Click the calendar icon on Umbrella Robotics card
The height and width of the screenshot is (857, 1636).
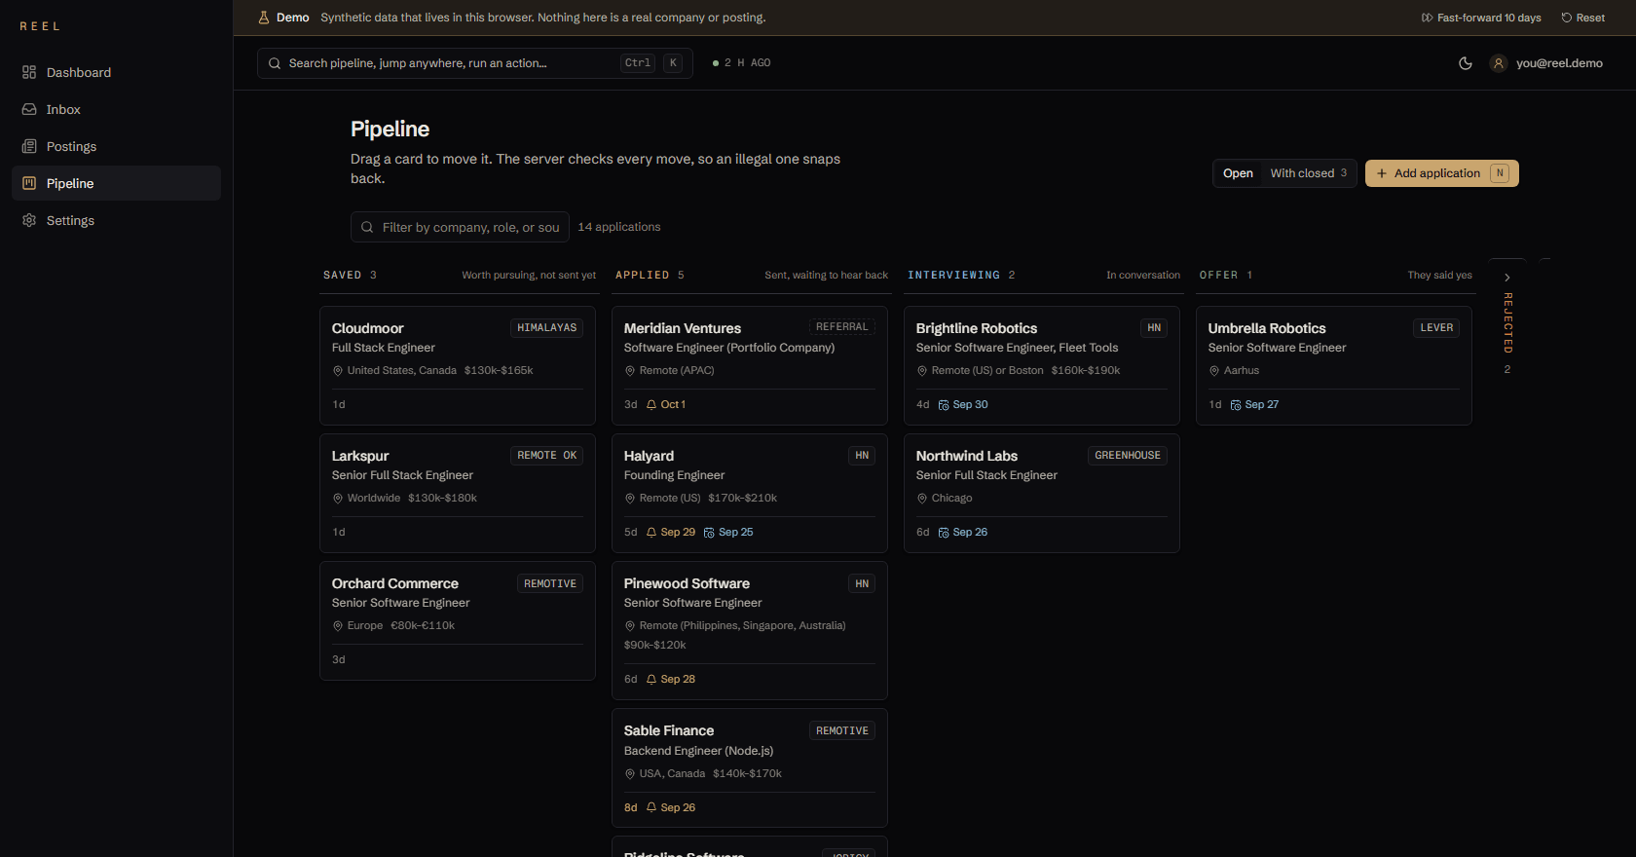pos(1236,404)
